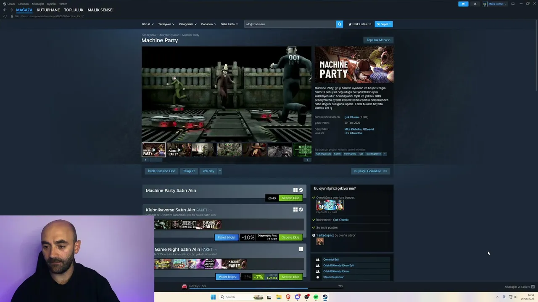Click the store search magnifier button
The height and width of the screenshot is (302, 538).
pyautogui.click(x=339, y=24)
